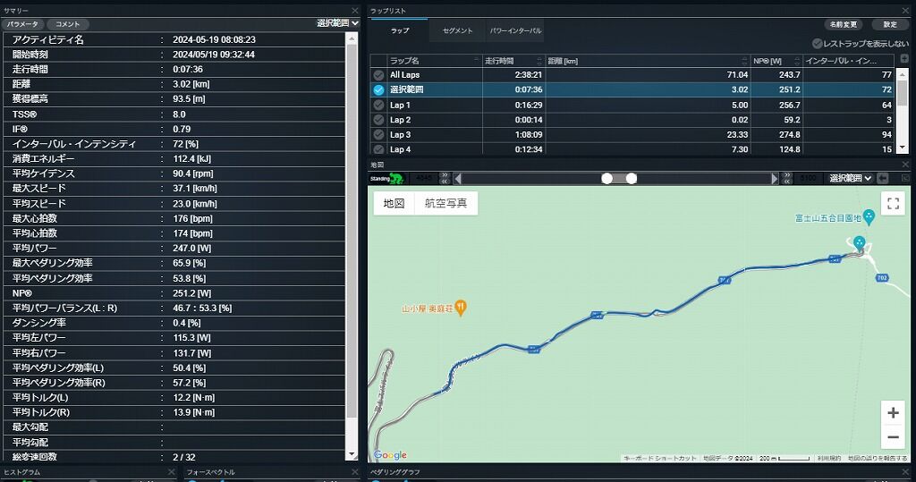Click the 名前変更 button
Viewport: 916px width, 482px height.
tap(843, 24)
